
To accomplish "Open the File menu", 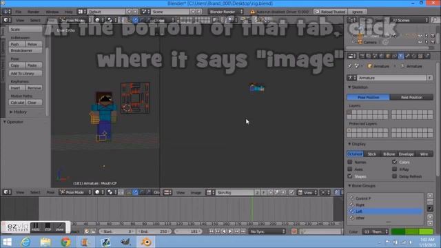I will [19, 12].
